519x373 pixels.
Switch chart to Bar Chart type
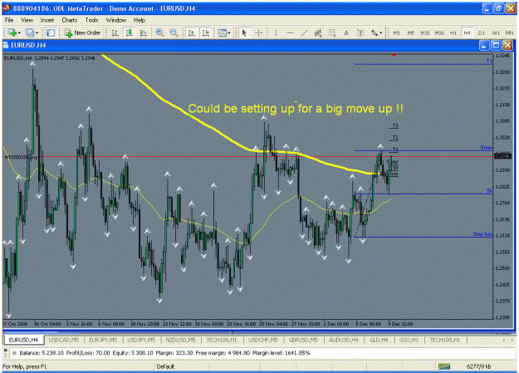point(115,32)
